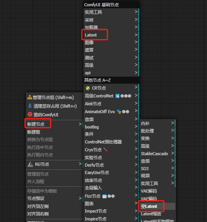Screen dimensions: 207x222
Task: Add the Latent缩放 node
Action: click(158, 214)
